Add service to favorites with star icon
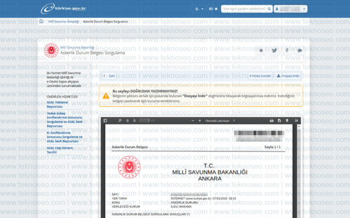 click(261, 51)
